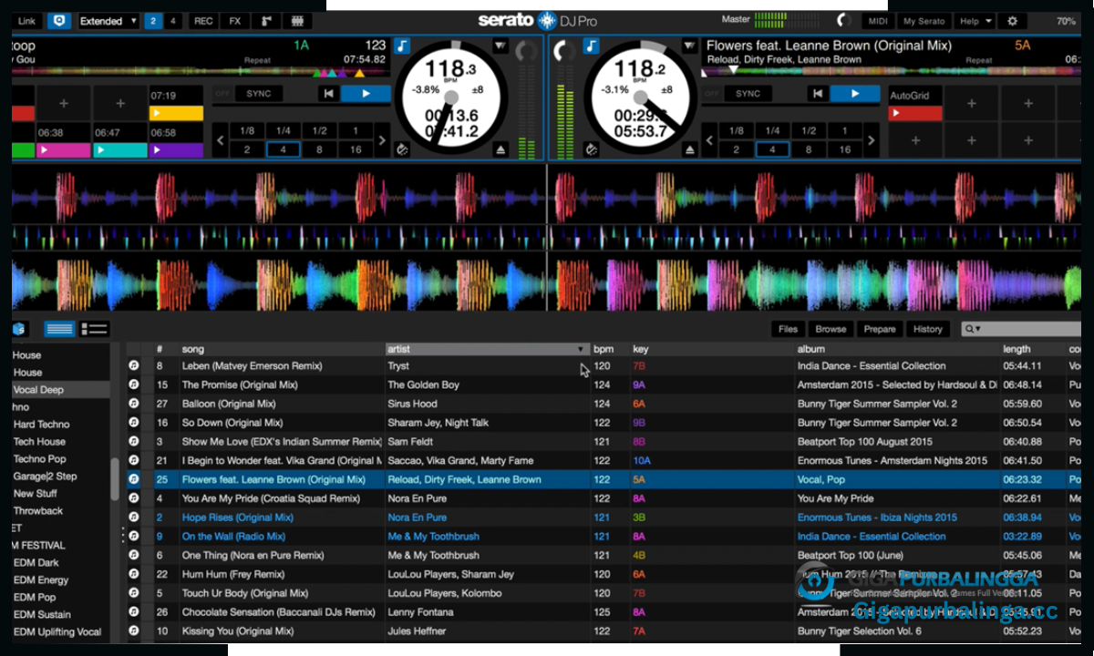Click the right deck eject icon

[690, 149]
